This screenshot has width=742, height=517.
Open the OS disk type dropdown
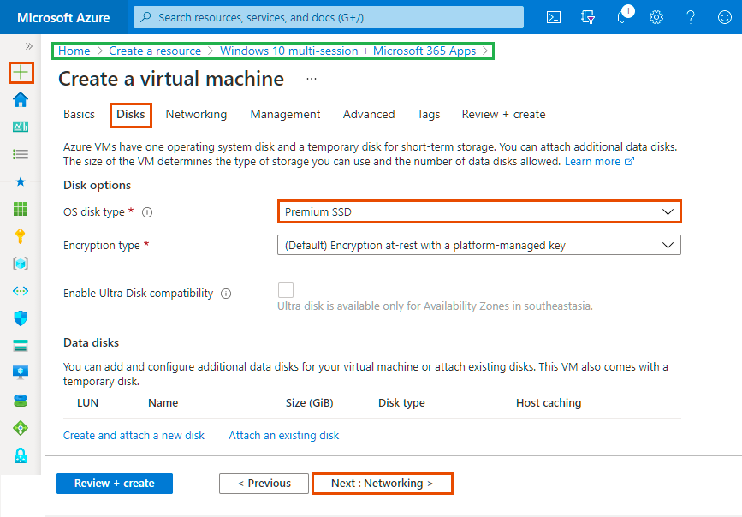coord(479,211)
